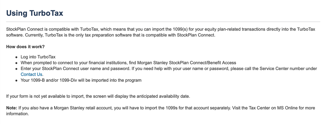Click the Using TurboTax page heading
Screen dimensions: 334x124
(x=35, y=13)
